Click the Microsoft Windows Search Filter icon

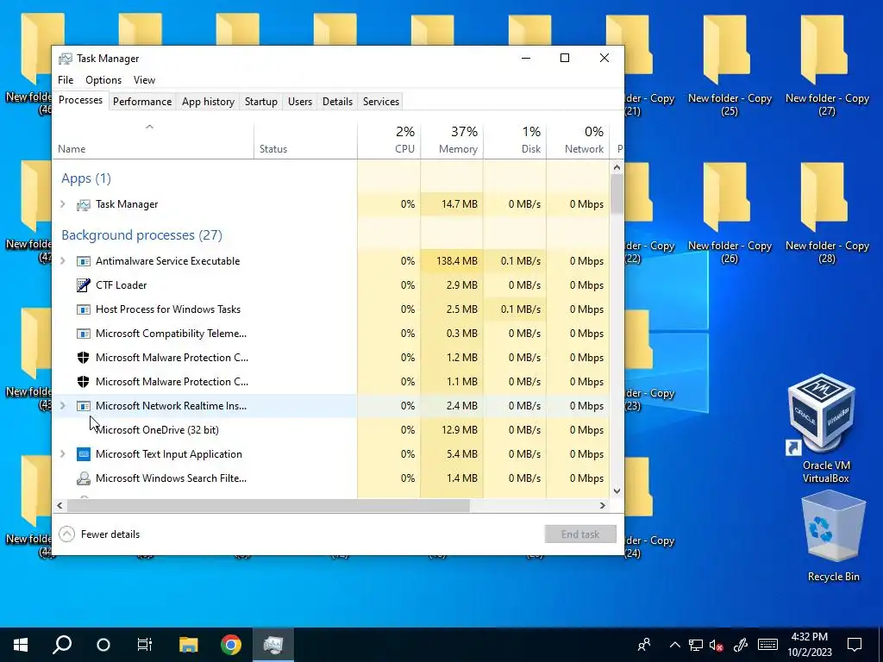pyautogui.click(x=84, y=478)
